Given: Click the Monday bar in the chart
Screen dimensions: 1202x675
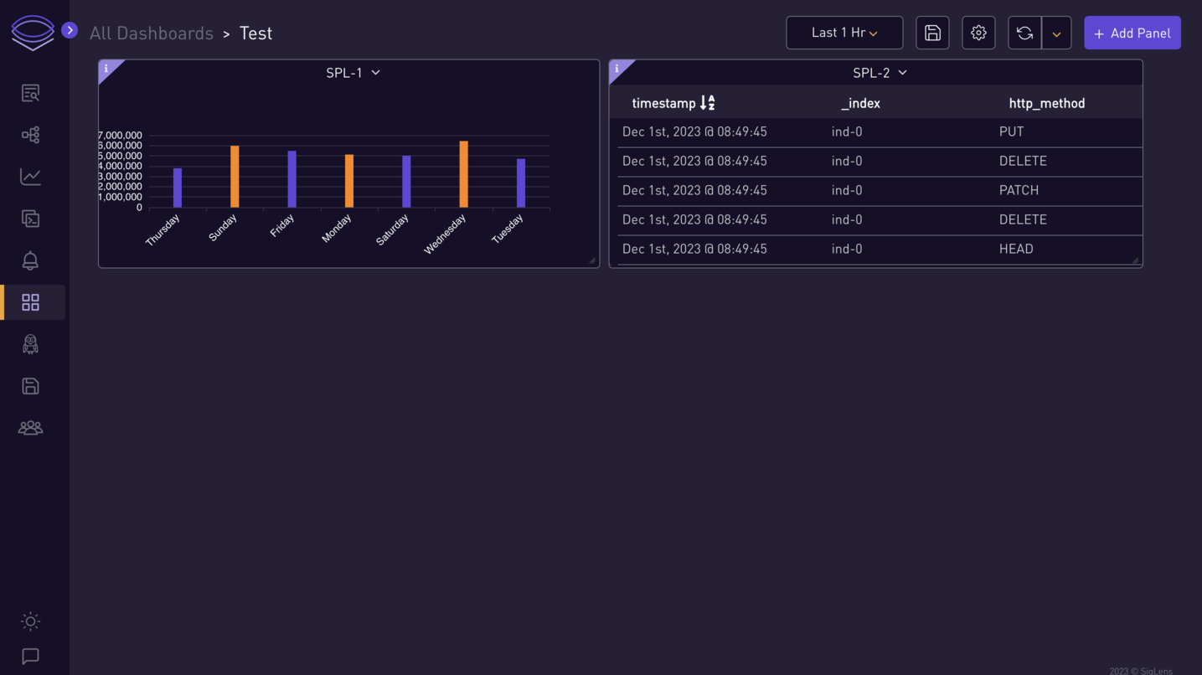Looking at the screenshot, I should (349, 181).
